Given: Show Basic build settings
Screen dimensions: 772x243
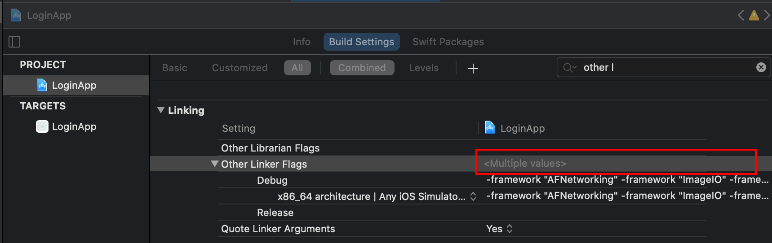Looking at the screenshot, I should pyautogui.click(x=174, y=68).
